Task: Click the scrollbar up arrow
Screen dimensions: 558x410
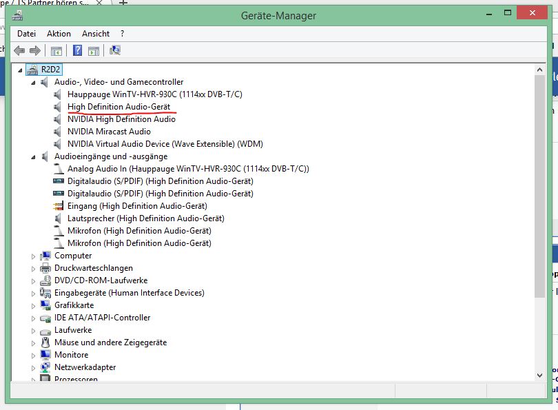Action: [540, 70]
